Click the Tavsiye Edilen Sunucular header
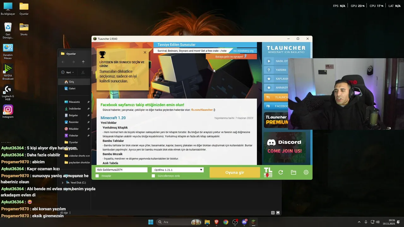The image size is (404, 227). pyautogui.click(x=176, y=45)
